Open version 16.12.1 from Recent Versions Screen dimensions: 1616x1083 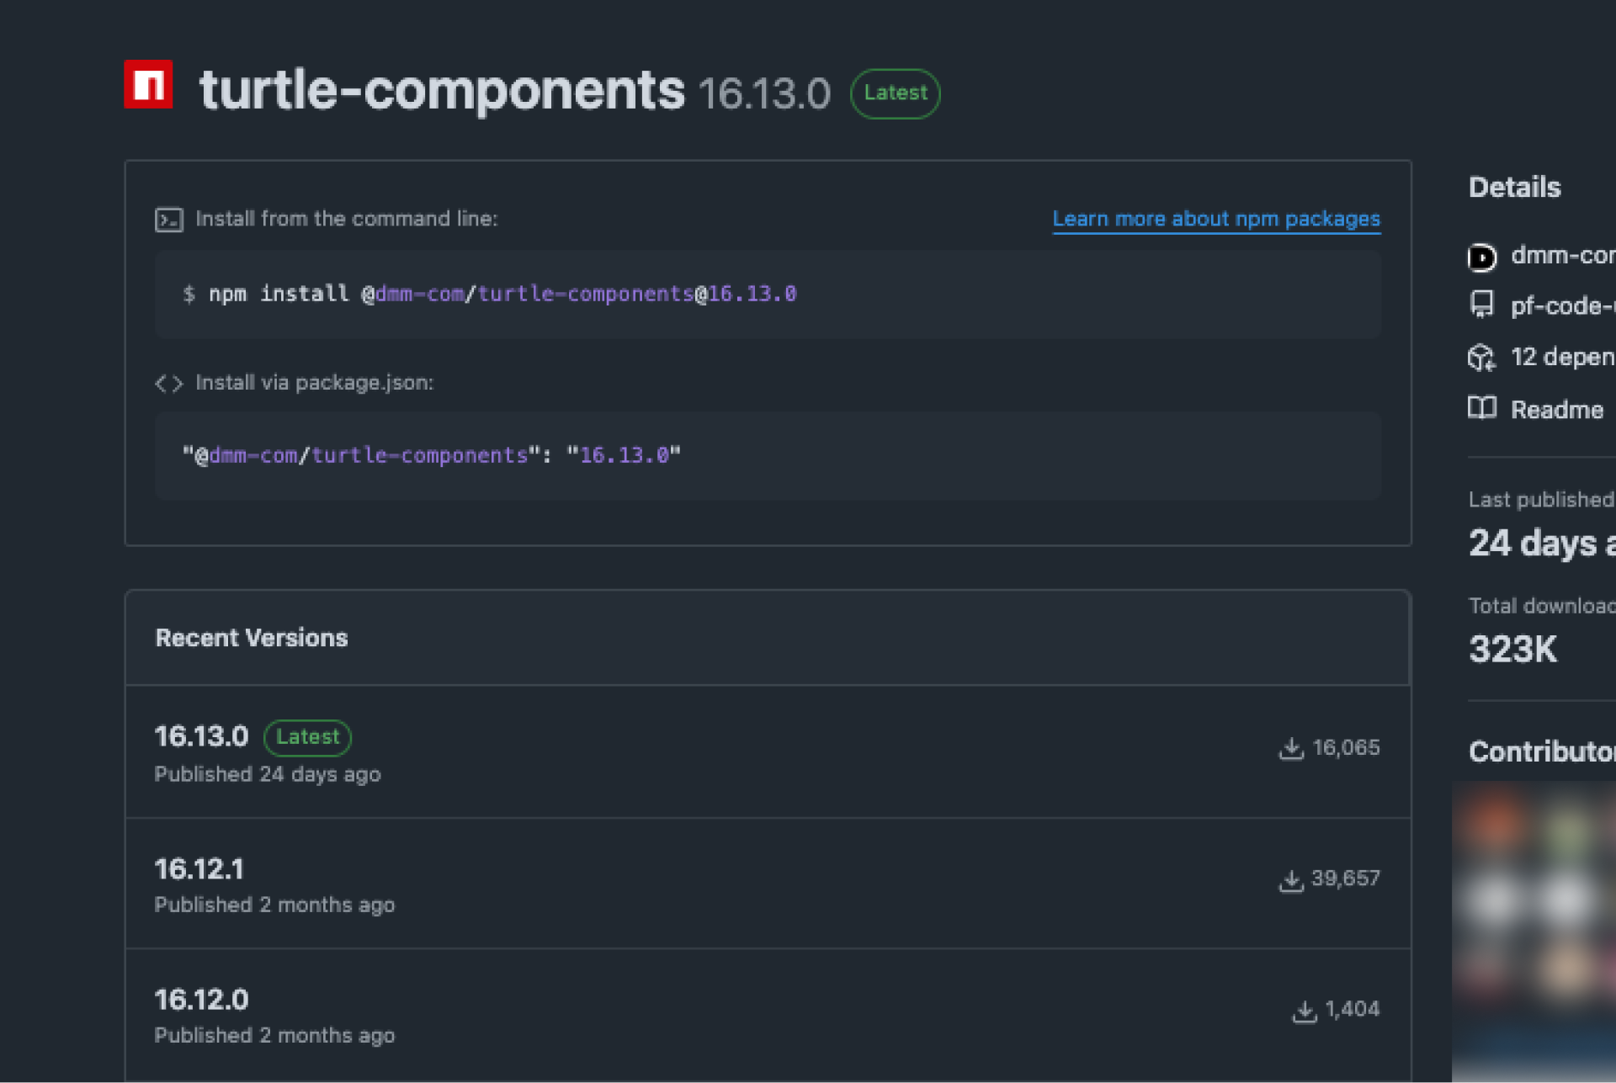click(x=199, y=869)
